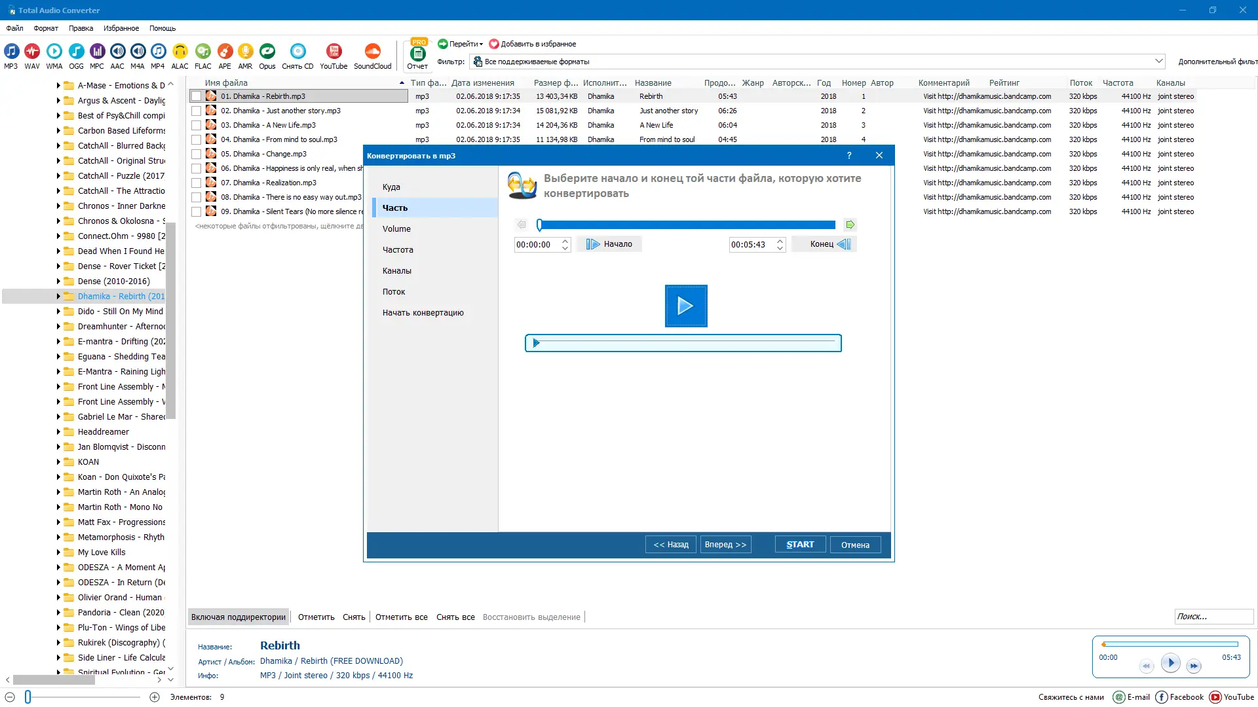Expand the Dido - Still On My Mind folder
The image size is (1258, 707).
(x=58, y=312)
